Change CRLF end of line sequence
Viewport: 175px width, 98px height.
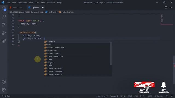pos(130,96)
